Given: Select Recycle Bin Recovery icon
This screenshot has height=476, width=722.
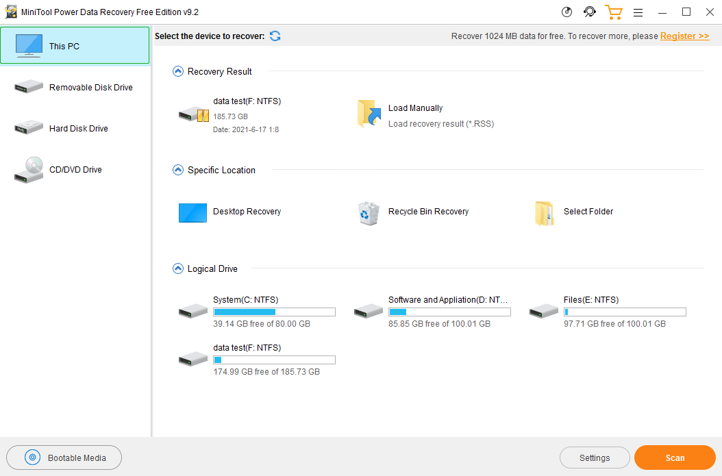Looking at the screenshot, I should [368, 212].
